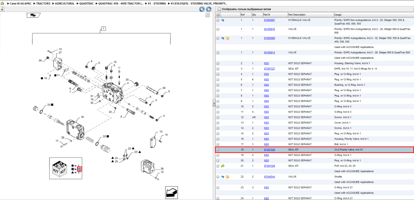
Task: Go to the catalog home icon
Action: [x=2, y=4]
